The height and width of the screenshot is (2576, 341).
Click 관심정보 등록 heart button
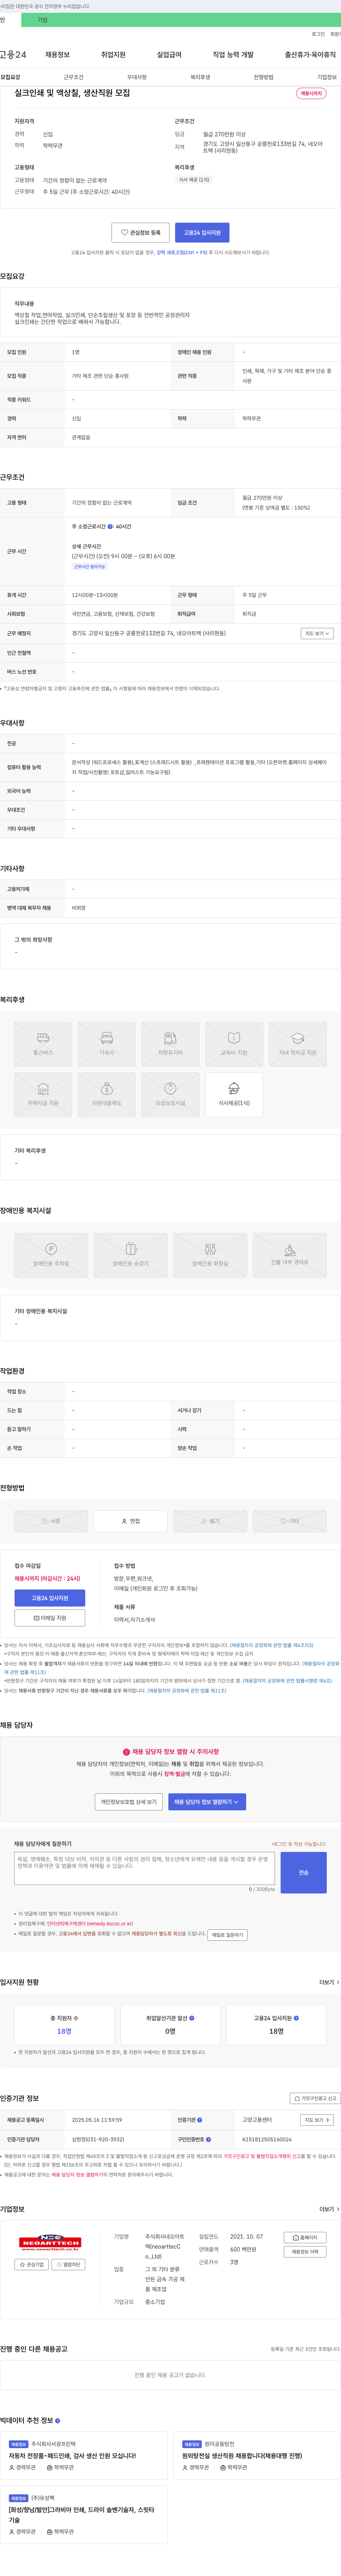140,232
